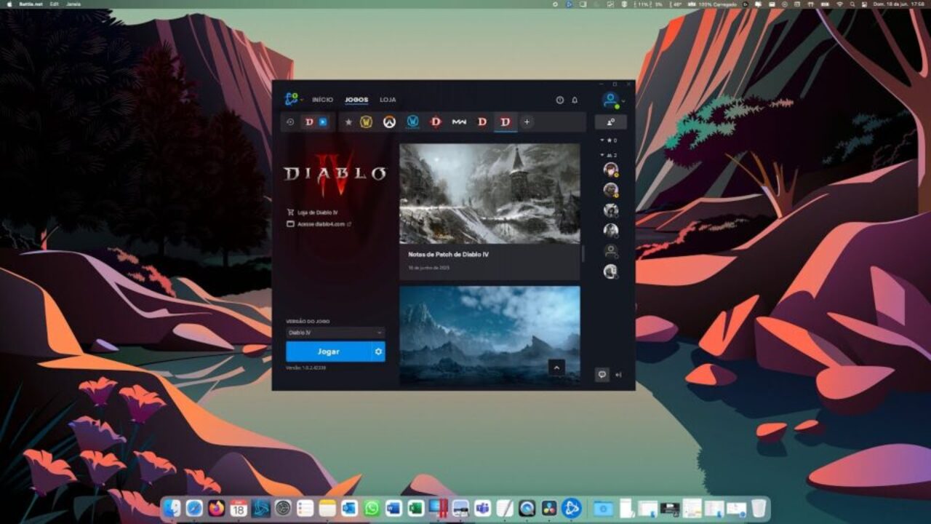The width and height of the screenshot is (931, 524).
Task: Launch Firefox from the Dock
Action: [217, 508]
